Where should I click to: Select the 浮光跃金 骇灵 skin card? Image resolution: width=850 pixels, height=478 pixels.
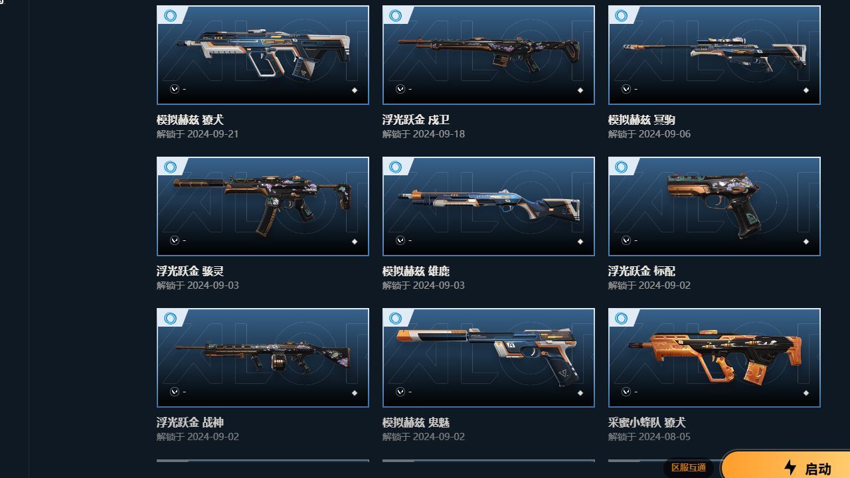click(263, 206)
